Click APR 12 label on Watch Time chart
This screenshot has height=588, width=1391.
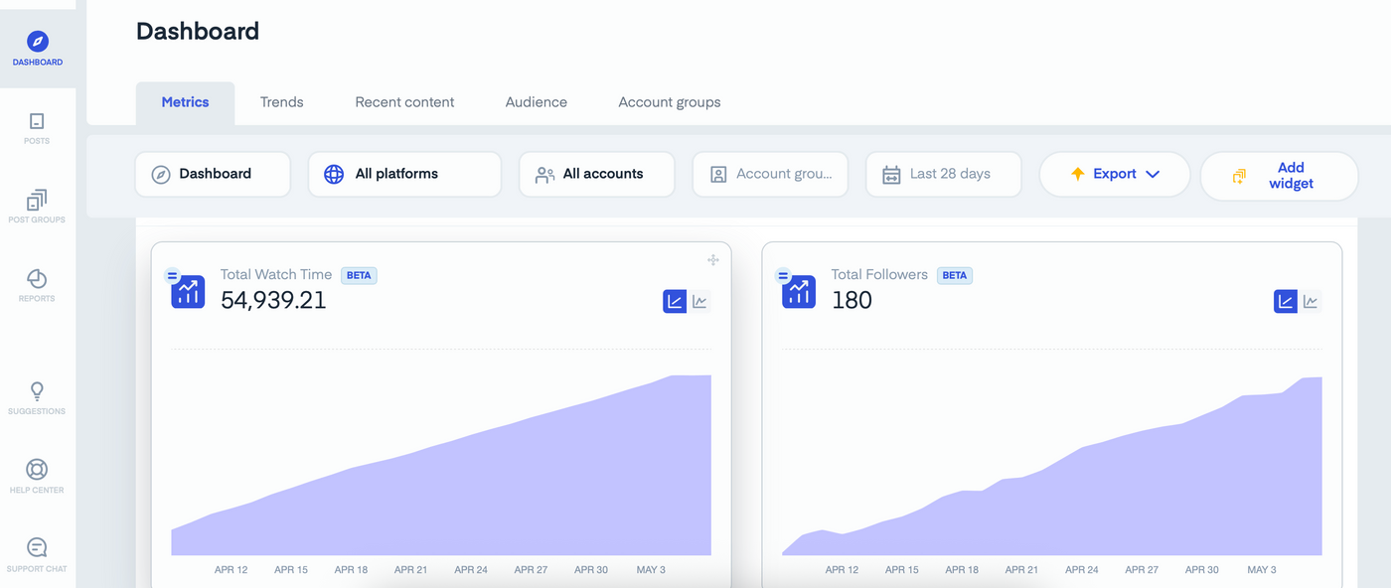(232, 570)
